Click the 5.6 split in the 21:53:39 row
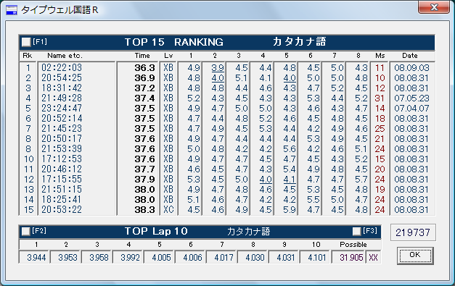 (290, 148)
